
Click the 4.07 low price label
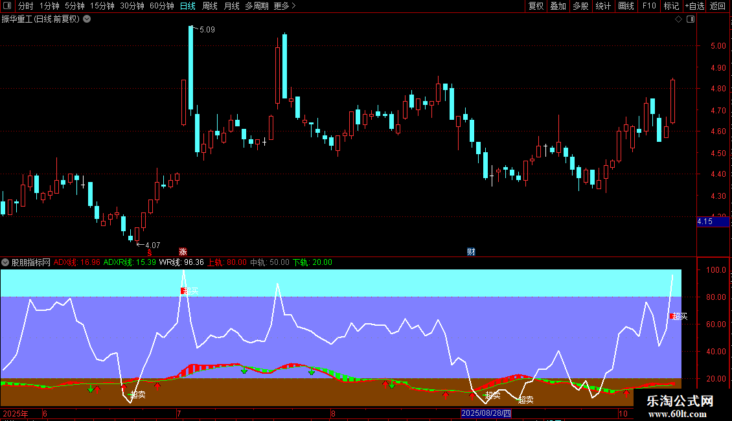(x=153, y=245)
